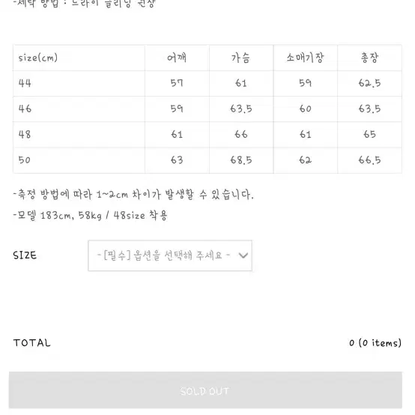This screenshot has width=415, height=415.
Task: Select the size 48 row label
Action: pos(25,134)
